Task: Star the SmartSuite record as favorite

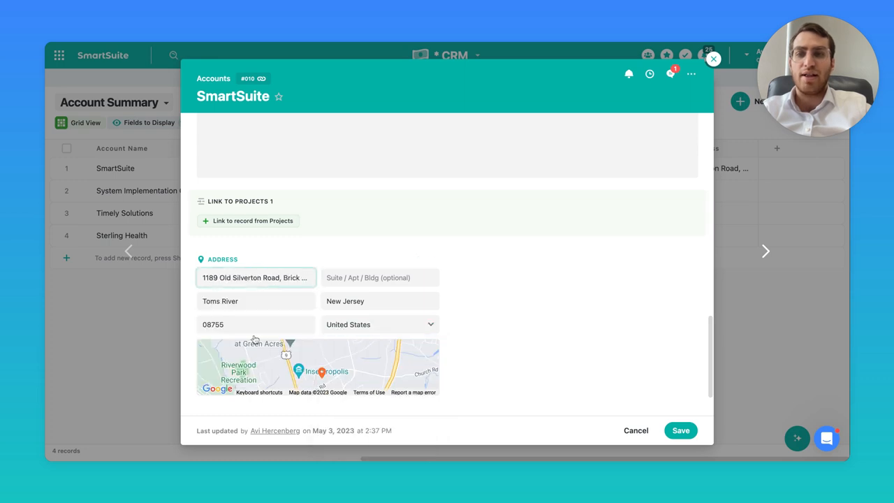Action: pyautogui.click(x=279, y=96)
